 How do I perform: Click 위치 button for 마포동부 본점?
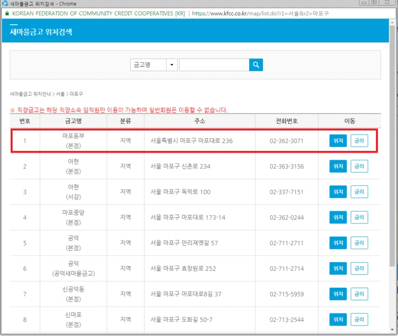coord(338,141)
